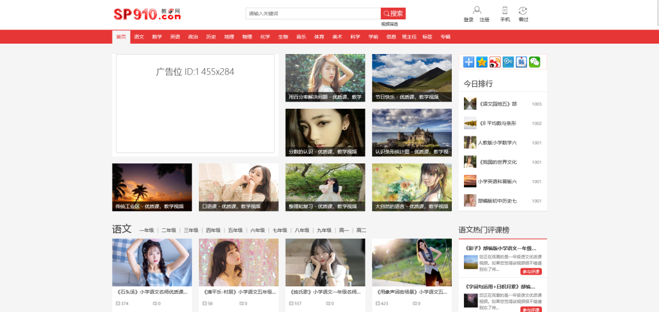Click the SP910.com site logo
This screenshot has height=312, width=659.
[x=147, y=14]
